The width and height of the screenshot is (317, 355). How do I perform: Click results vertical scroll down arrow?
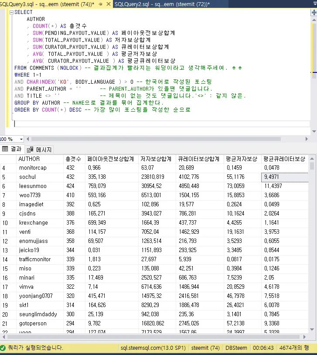click(x=312, y=329)
